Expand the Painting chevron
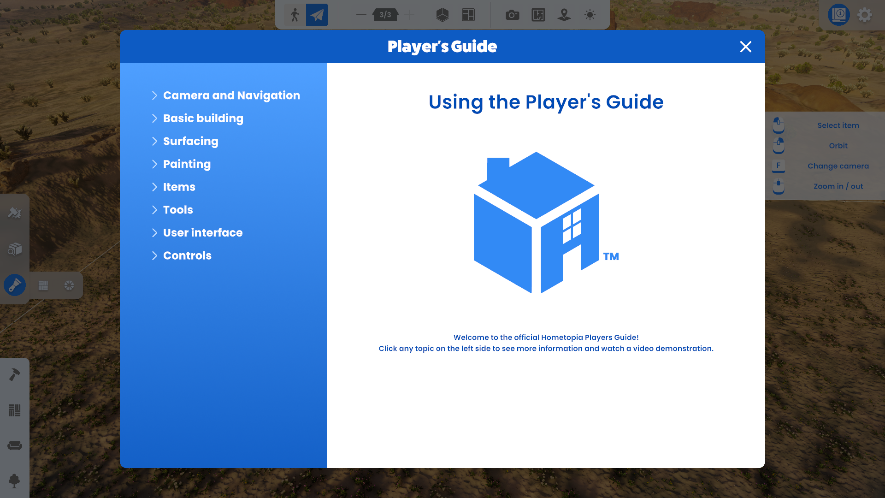 (x=154, y=164)
